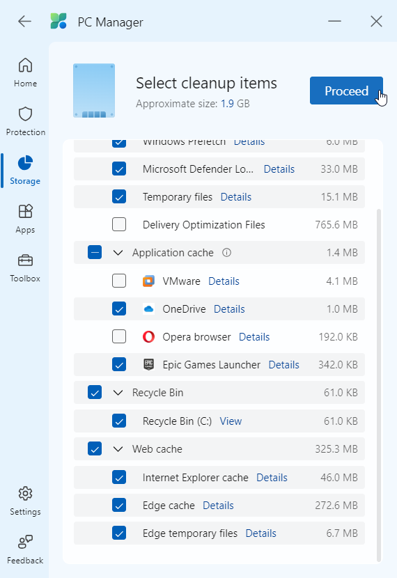Click the vertical scrollbar of cleanup list
The image size is (397, 578).
[379, 385]
